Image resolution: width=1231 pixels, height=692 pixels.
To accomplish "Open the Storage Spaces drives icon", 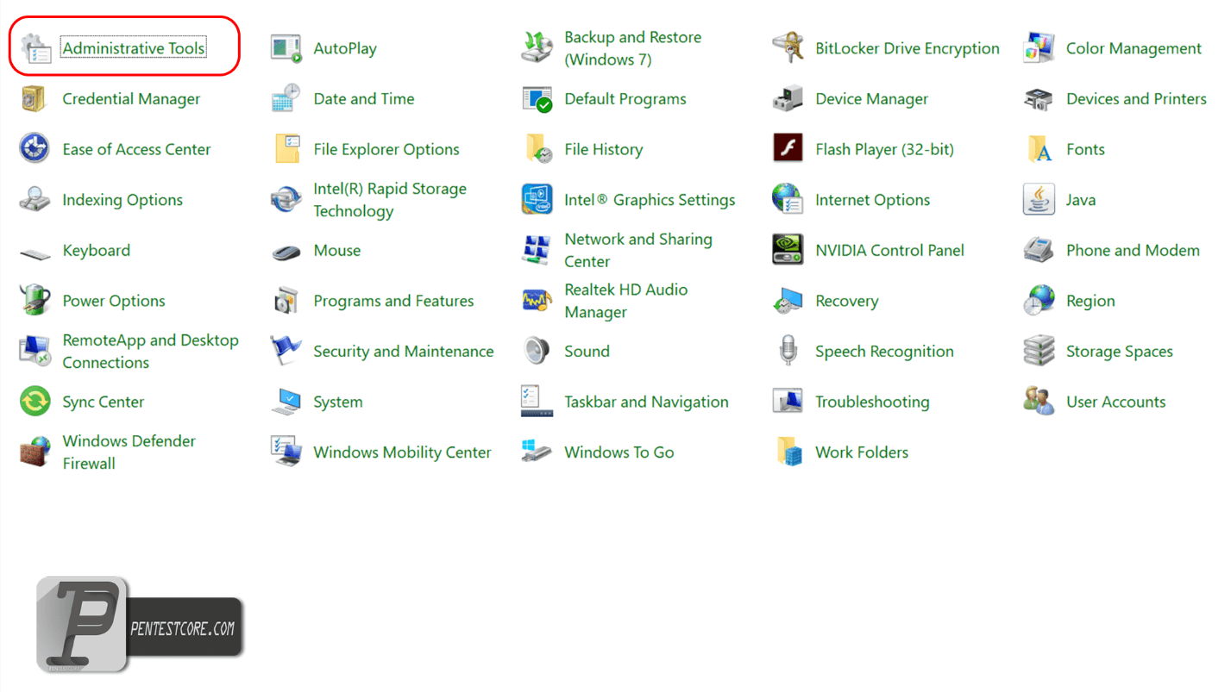I will (1039, 352).
